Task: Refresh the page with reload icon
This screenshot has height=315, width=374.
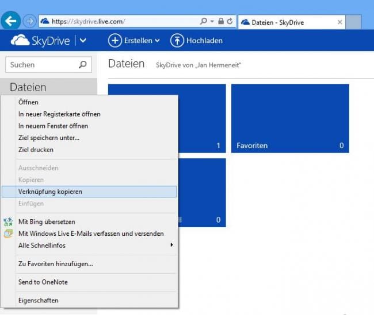Action: [230, 21]
